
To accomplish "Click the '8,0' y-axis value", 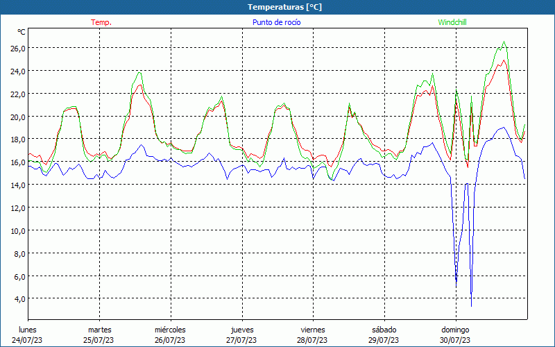I will click(19, 254).
